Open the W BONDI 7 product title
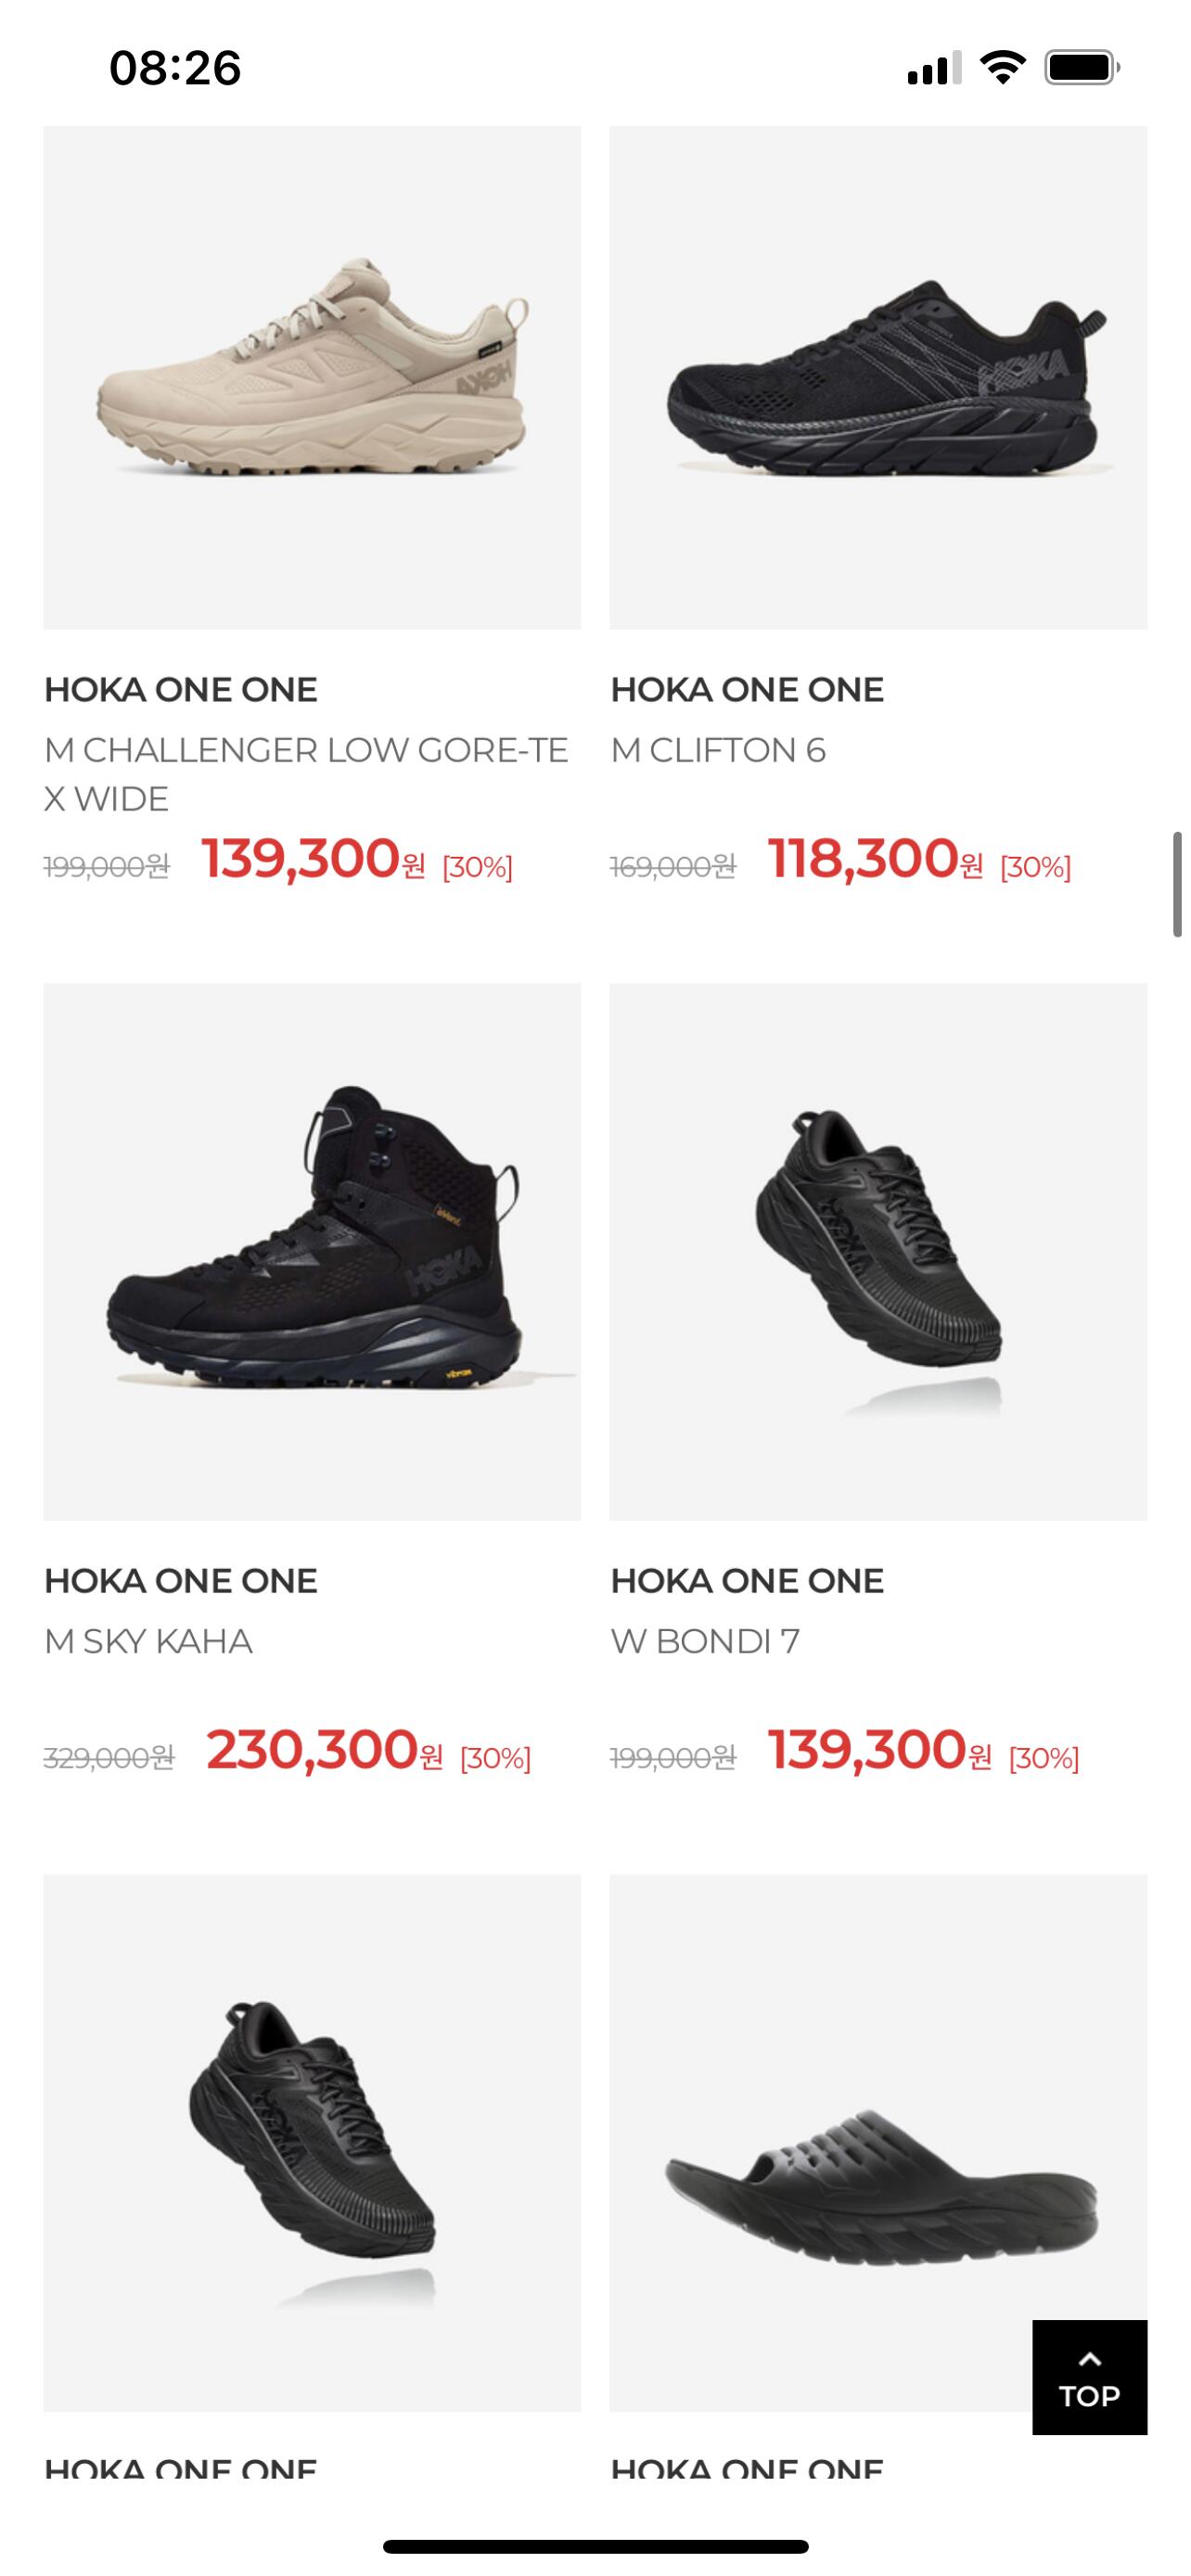Image resolution: width=1191 pixels, height=2576 pixels. click(705, 1641)
